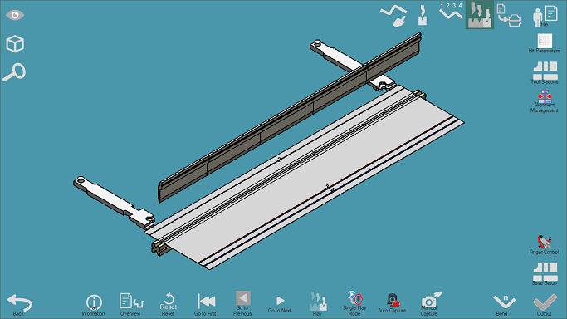The width and height of the screenshot is (567, 319).
Task: Play the bend simulation
Action: (318, 304)
